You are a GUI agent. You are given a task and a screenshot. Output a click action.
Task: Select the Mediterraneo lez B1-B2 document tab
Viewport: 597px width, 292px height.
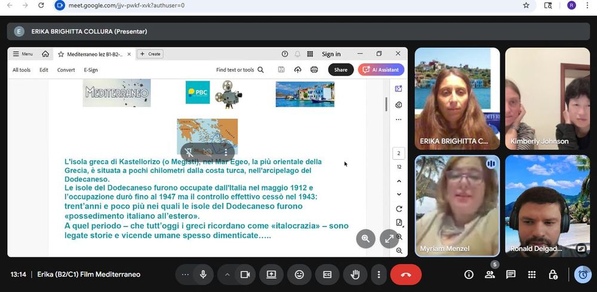tap(95, 54)
